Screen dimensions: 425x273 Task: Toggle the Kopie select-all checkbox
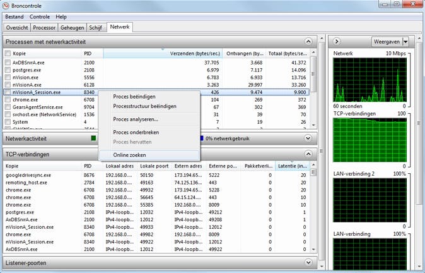7,54
